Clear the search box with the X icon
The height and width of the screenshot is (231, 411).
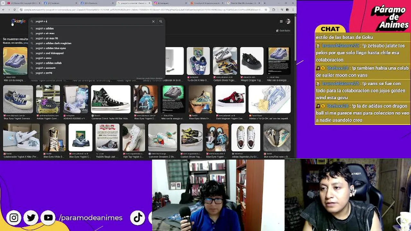(x=153, y=21)
